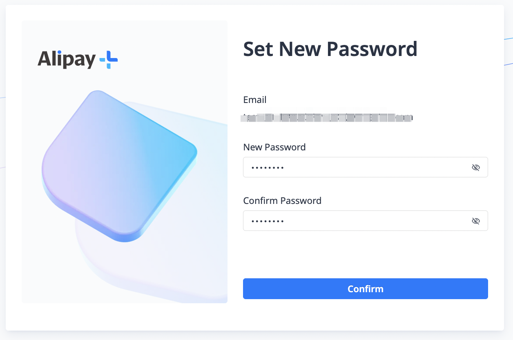The image size is (513, 340).
Task: Click the Email label
Action: point(254,99)
